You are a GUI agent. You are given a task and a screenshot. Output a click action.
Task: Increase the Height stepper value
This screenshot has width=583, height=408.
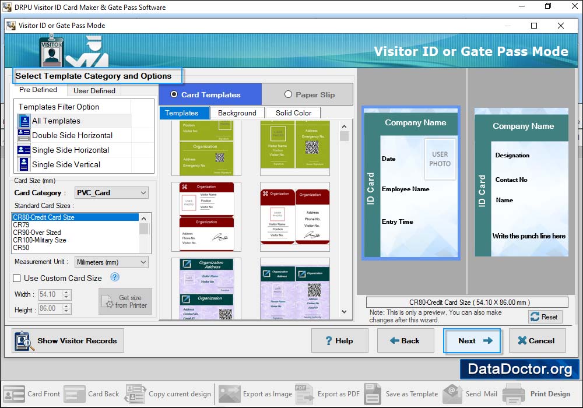66,306
